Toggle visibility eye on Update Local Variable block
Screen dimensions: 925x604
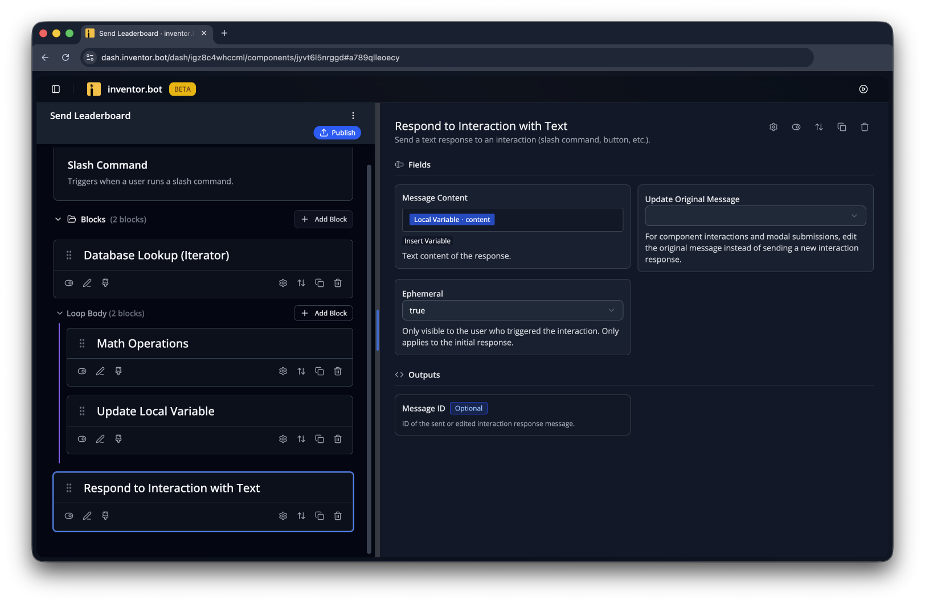pos(82,439)
